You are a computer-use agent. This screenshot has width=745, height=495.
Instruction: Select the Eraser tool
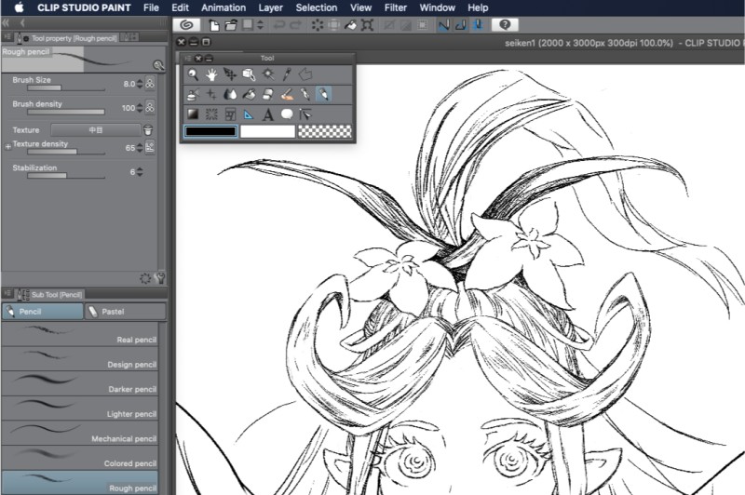pos(268,94)
